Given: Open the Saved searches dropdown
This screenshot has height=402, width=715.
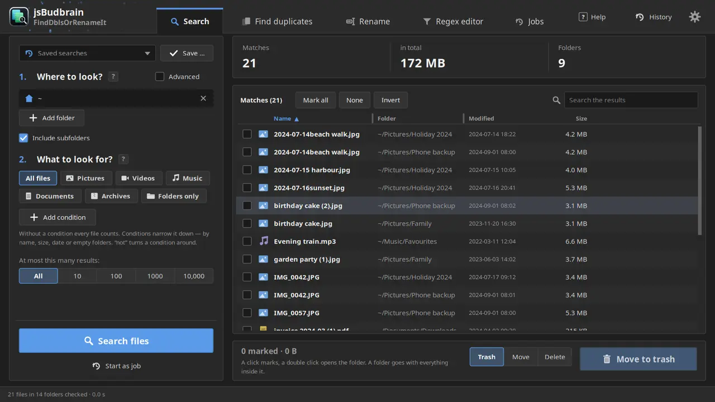Looking at the screenshot, I should [87, 53].
